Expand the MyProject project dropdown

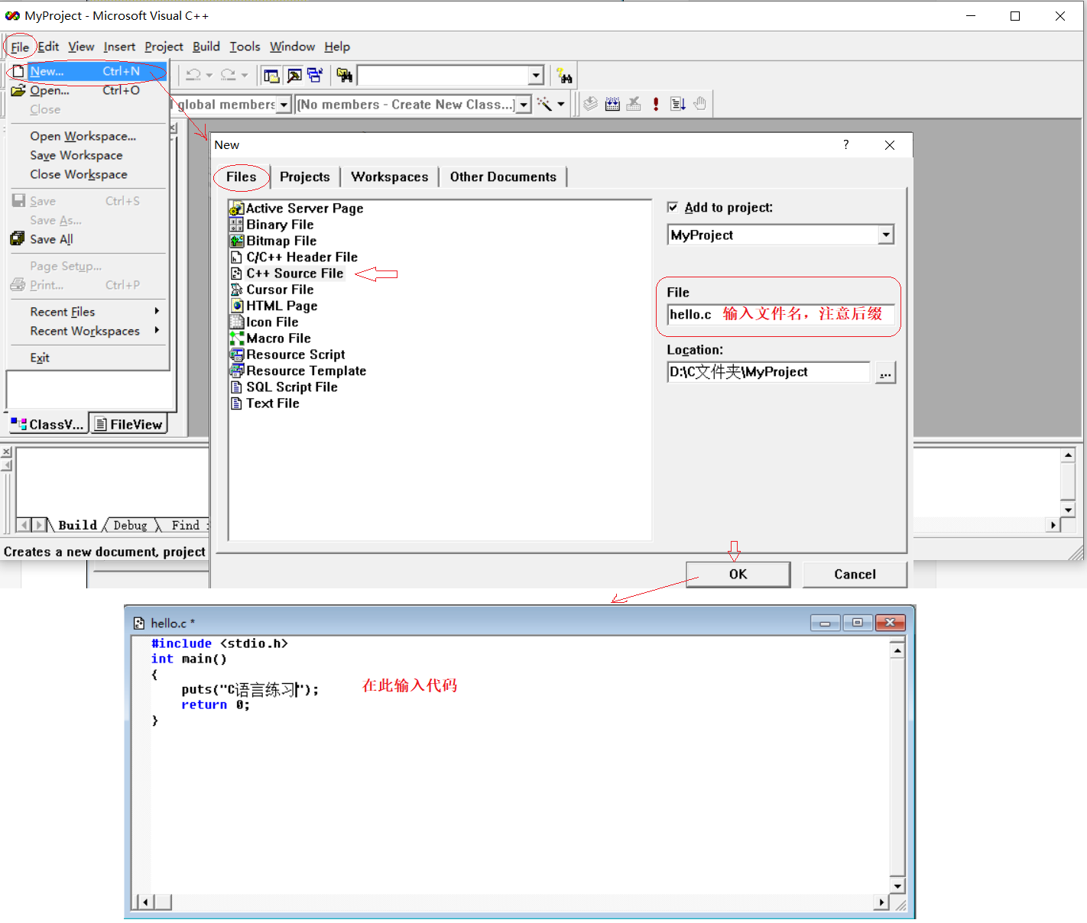(886, 235)
